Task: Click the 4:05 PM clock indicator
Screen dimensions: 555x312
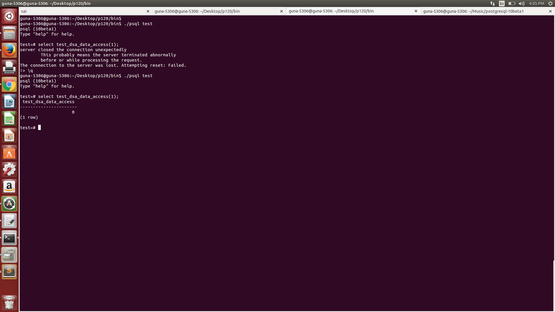Action: coord(536,3)
